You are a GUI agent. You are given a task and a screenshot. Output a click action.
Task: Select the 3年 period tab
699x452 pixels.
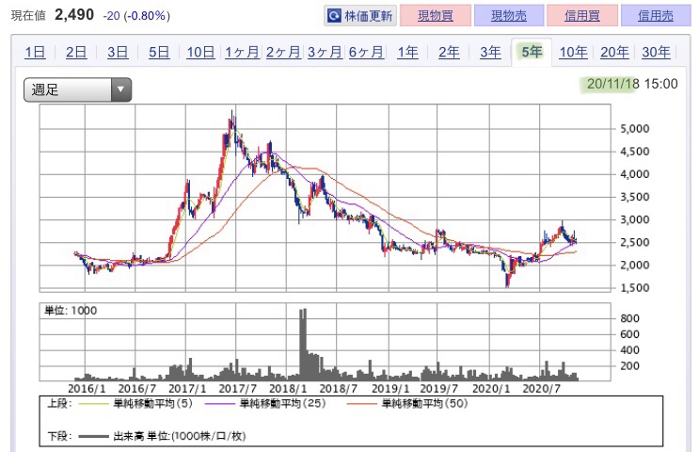pos(490,53)
